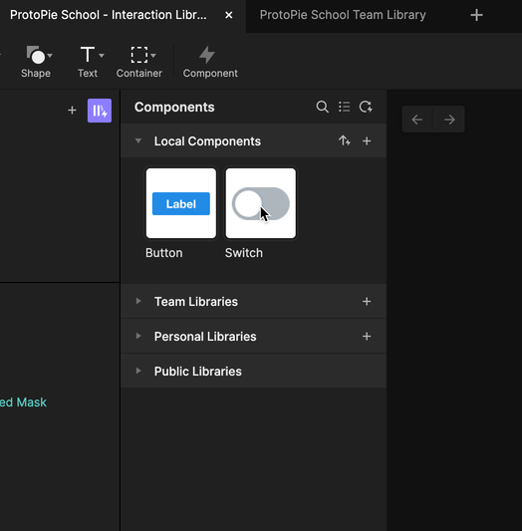The image size is (522, 531).
Task: Expand the Public Libraries section
Action: pos(138,371)
